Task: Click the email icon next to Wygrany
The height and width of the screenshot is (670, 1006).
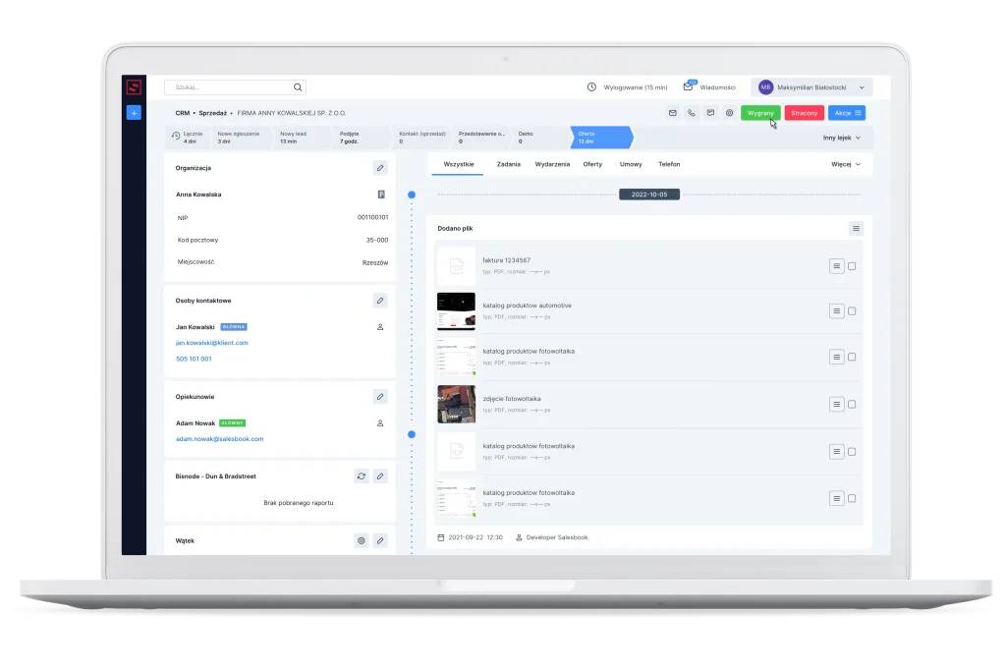Action: coord(672,113)
